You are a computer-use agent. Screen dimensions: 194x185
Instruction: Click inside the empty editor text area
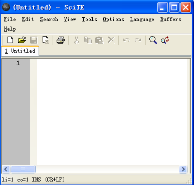[112, 112]
